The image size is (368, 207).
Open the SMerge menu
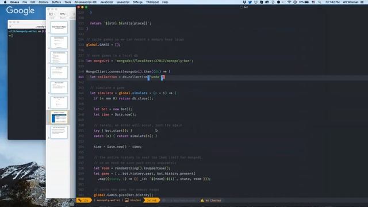coord(137,2)
